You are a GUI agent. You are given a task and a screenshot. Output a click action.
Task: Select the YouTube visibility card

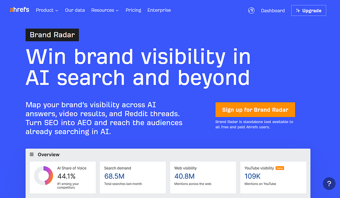273,178
